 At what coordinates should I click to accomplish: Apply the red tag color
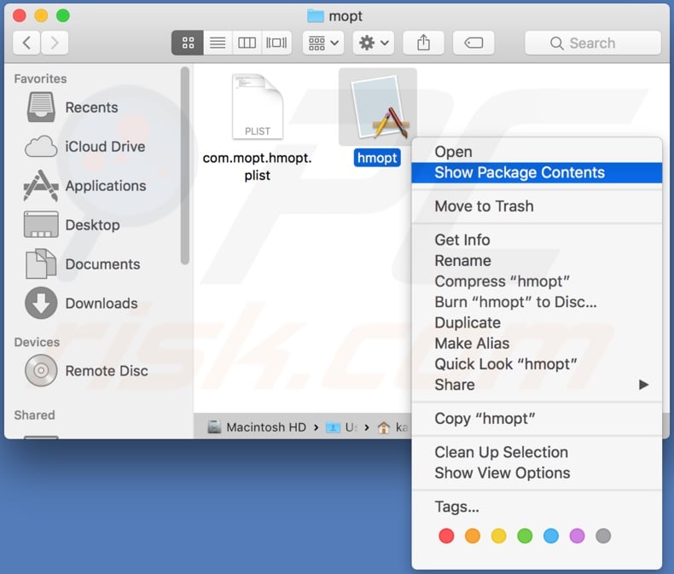coord(446,536)
